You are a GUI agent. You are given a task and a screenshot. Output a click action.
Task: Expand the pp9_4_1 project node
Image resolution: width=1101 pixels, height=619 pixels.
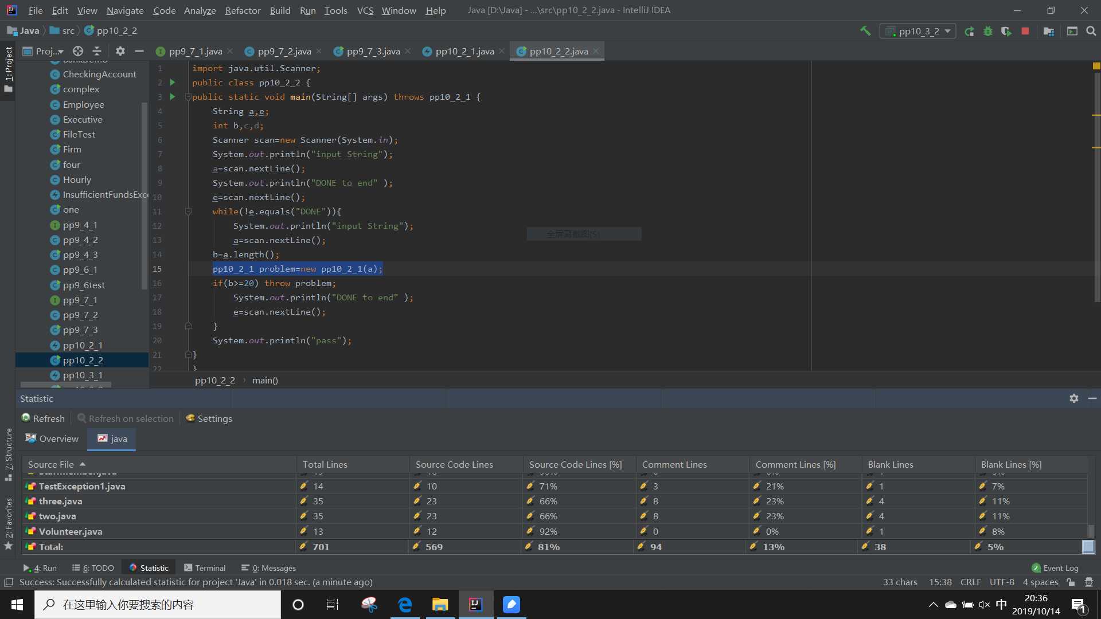tap(81, 225)
